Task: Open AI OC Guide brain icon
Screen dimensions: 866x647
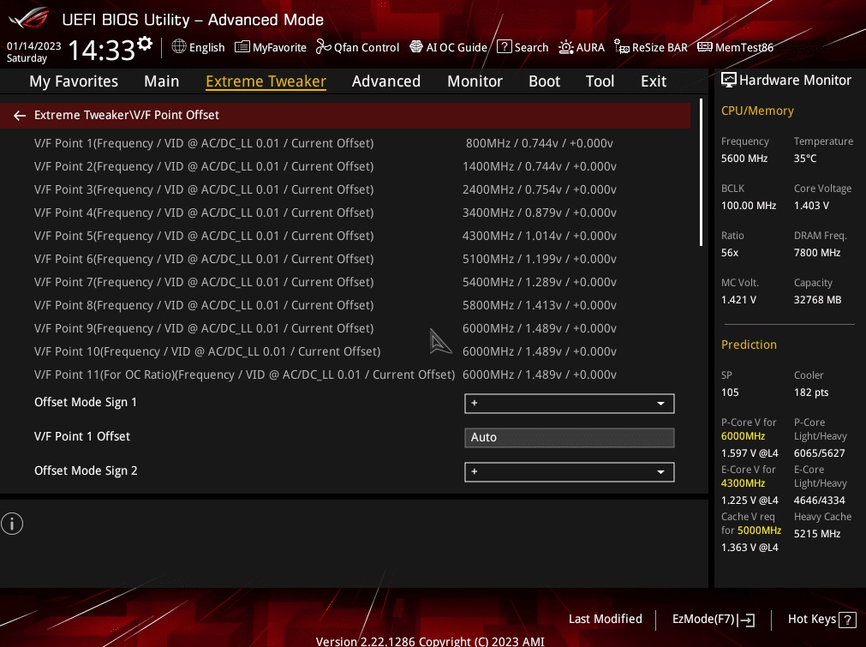Action: (x=416, y=47)
